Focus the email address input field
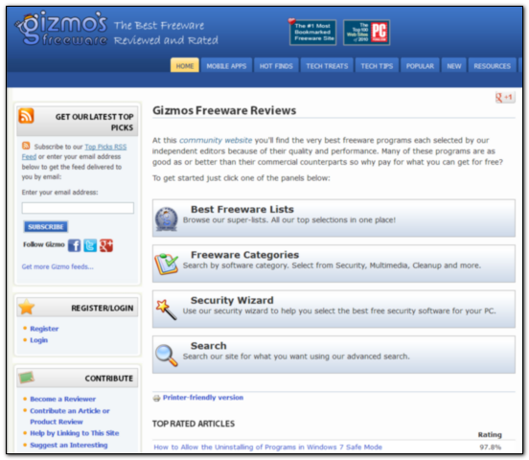Viewport: 529px width, 460px height. (78, 208)
